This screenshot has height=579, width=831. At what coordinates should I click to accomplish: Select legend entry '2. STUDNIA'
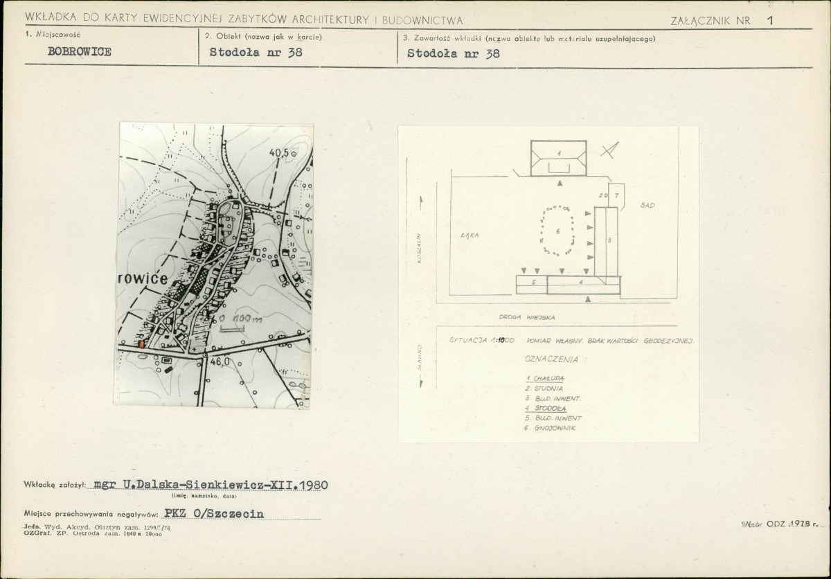(544, 389)
